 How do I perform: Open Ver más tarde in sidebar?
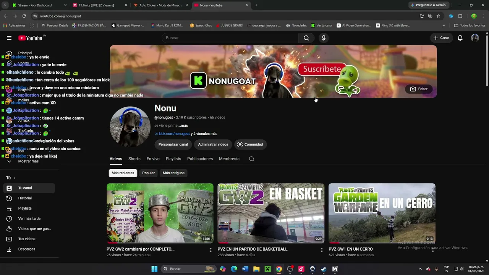(29, 218)
